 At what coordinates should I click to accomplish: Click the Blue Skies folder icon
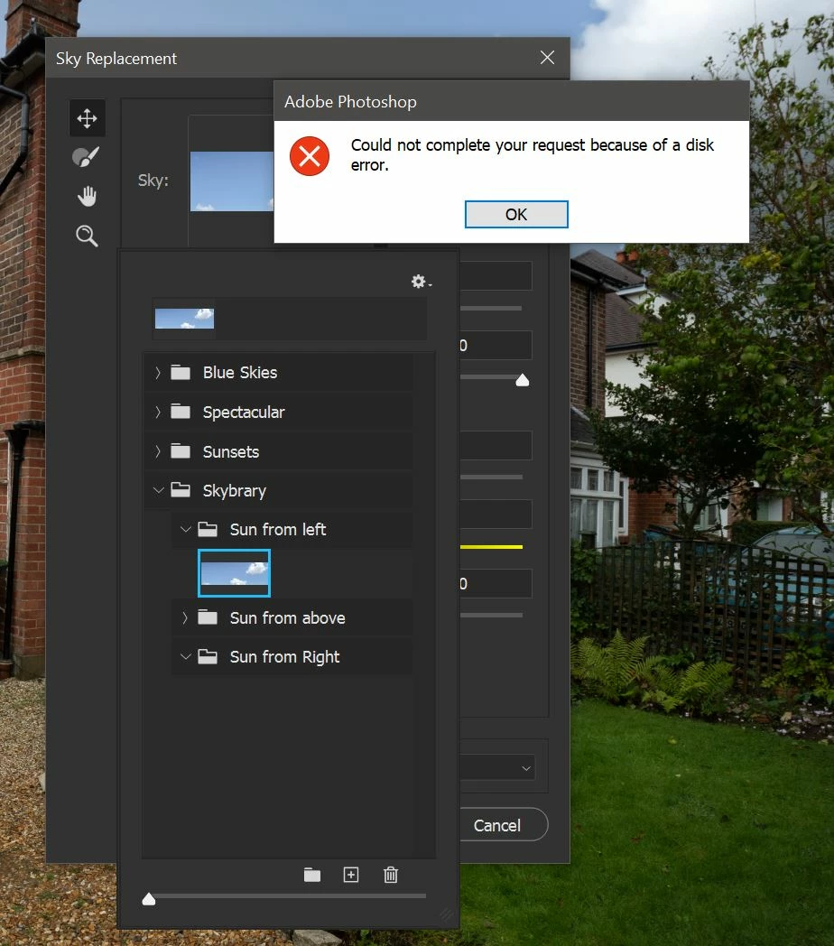click(x=181, y=372)
